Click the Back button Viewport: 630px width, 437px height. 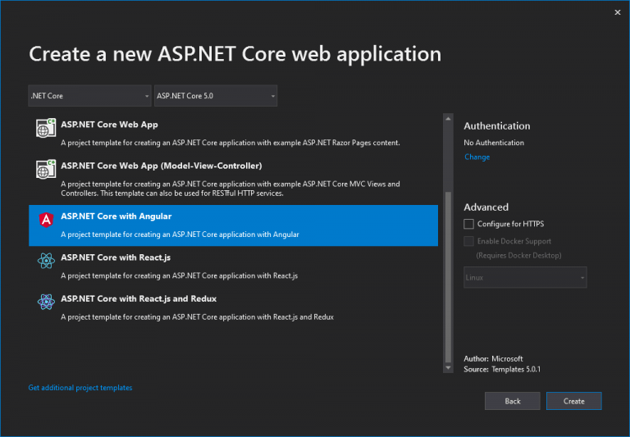[x=512, y=401]
